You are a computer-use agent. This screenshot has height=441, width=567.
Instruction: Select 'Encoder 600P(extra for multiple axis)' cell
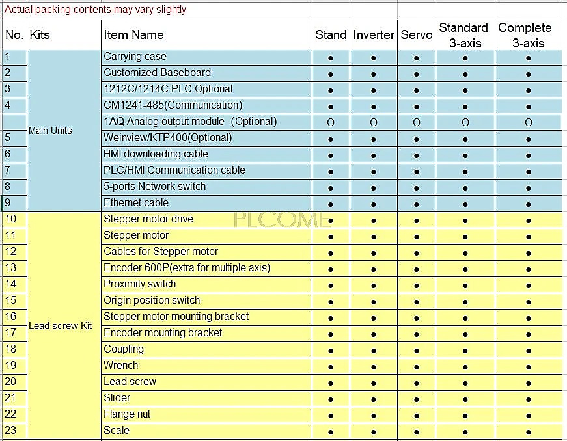206,269
